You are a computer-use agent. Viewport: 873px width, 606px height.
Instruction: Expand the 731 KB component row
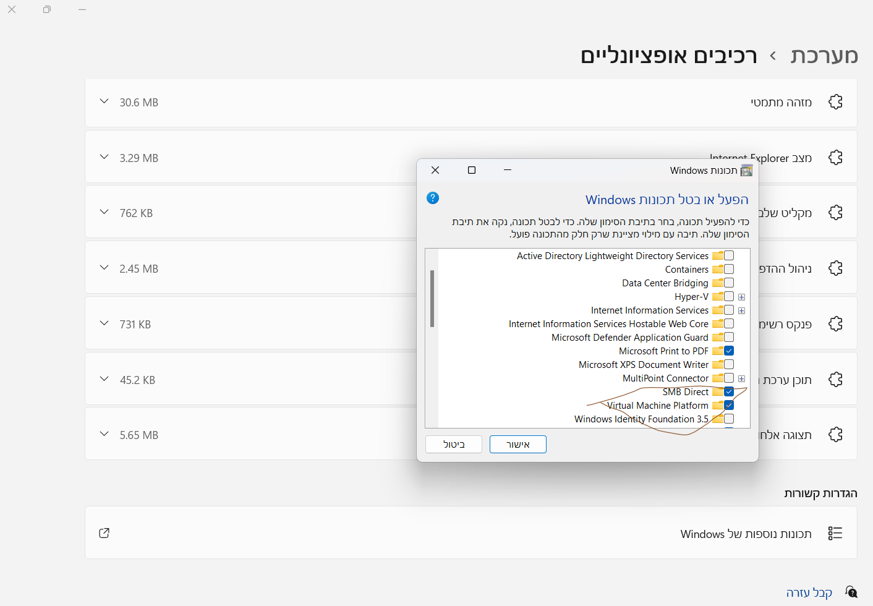coord(104,323)
